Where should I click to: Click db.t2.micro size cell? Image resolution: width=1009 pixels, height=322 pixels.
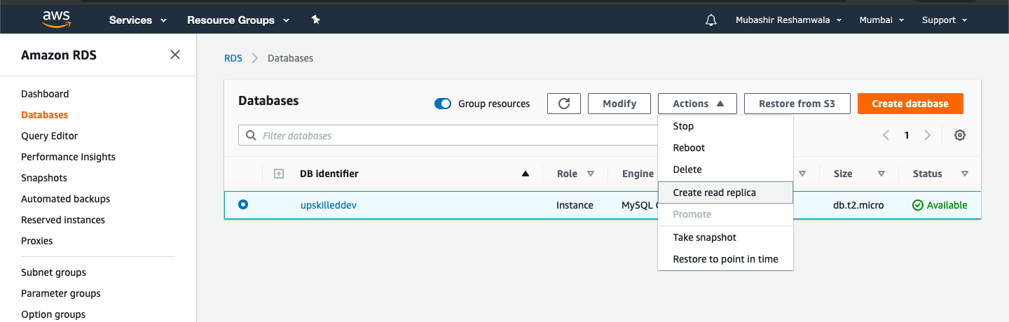click(858, 205)
